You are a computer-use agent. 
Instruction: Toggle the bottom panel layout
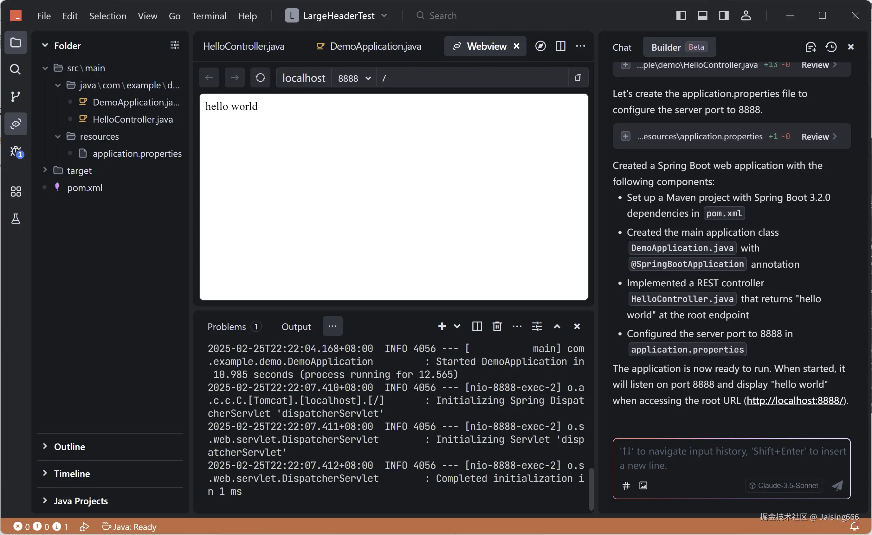[x=702, y=16]
